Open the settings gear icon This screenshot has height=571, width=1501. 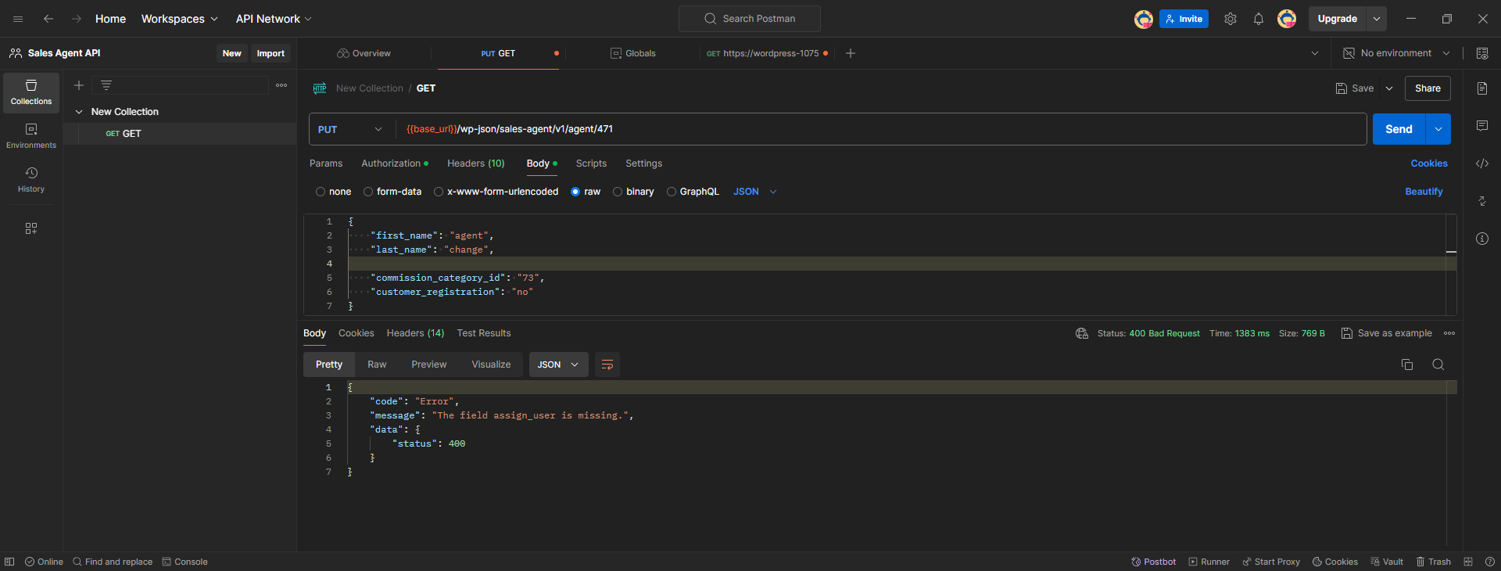(1231, 19)
